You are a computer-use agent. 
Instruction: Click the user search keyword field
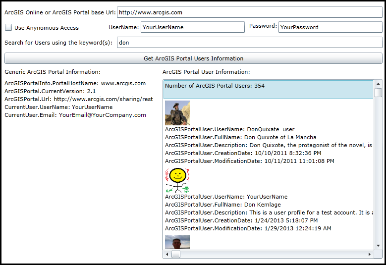(x=250, y=43)
